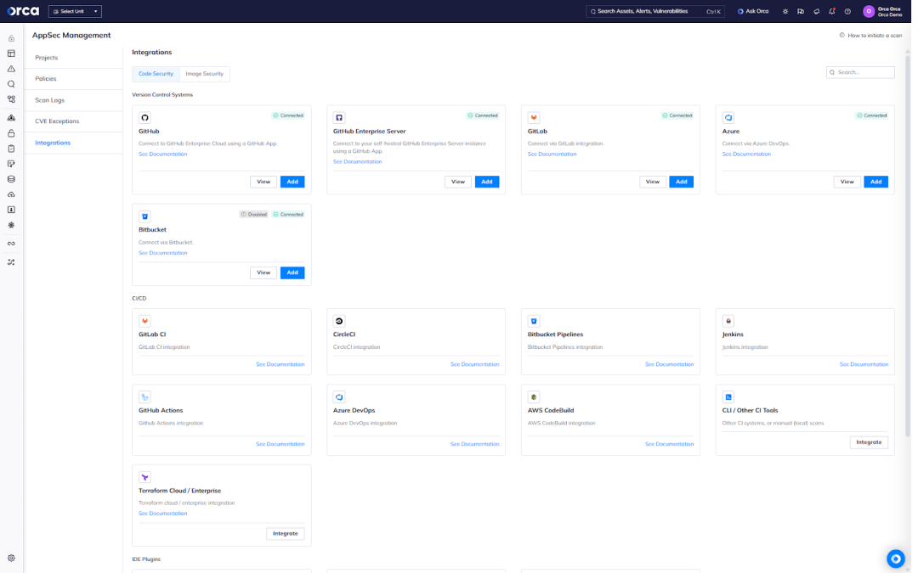Open the Dashboard icon in the left sidebar
The image size is (918, 573).
(x=10, y=53)
